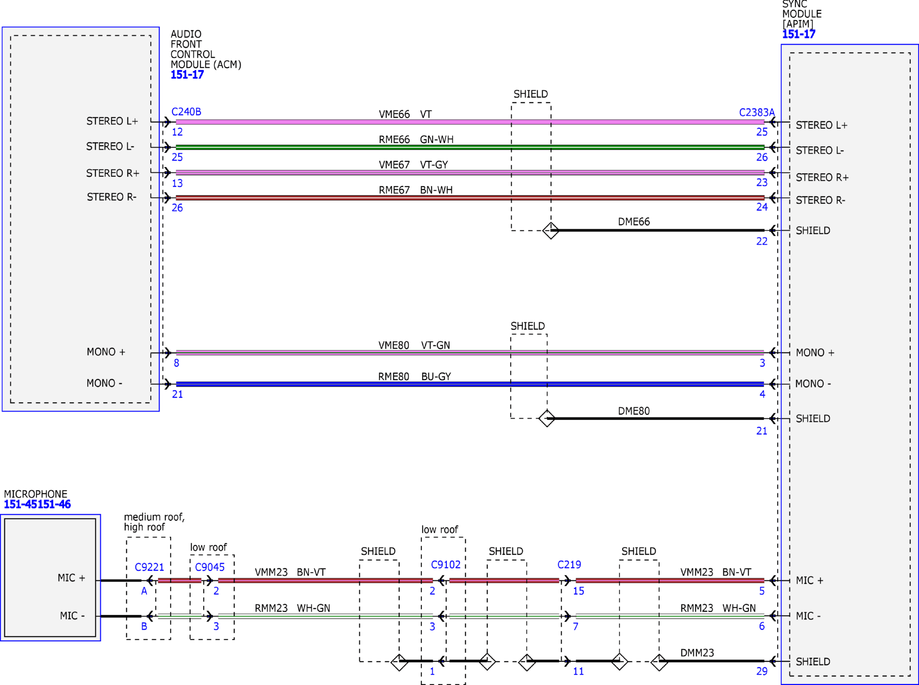Click the DME80 shield splice diamond
The height and width of the screenshot is (685, 919).
547,418
